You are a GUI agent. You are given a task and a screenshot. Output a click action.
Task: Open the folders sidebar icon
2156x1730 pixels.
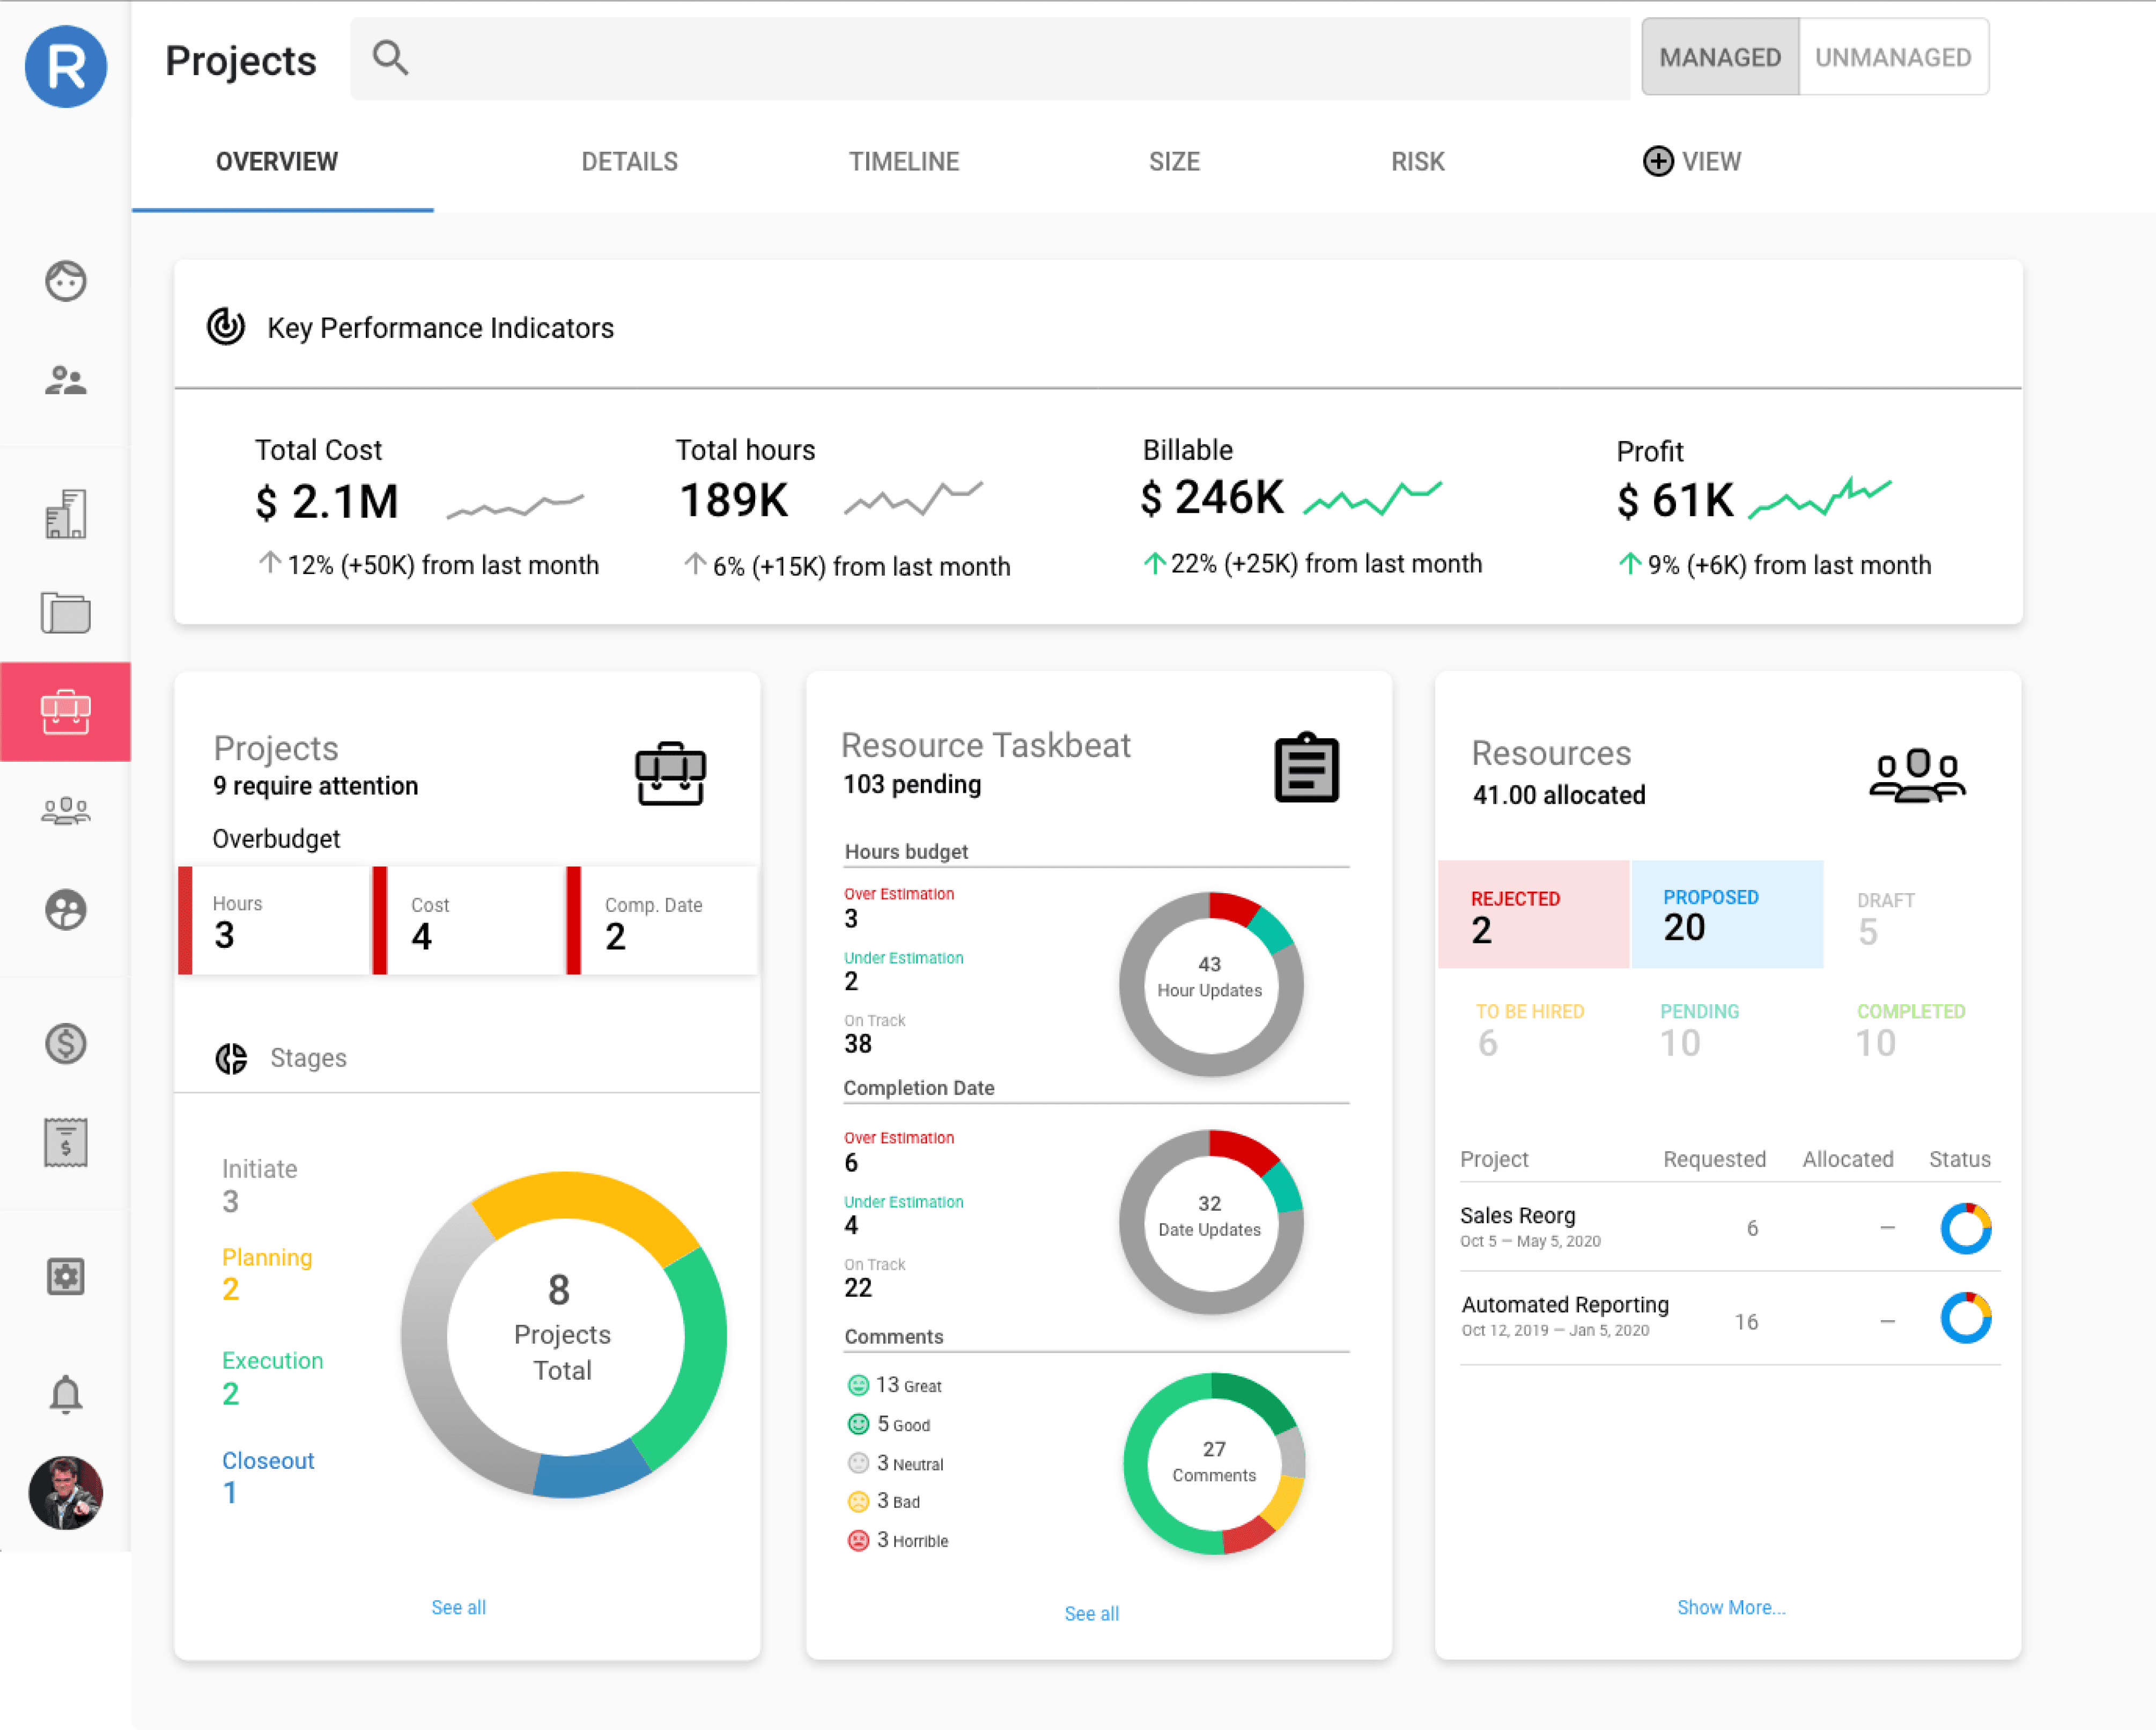66,612
